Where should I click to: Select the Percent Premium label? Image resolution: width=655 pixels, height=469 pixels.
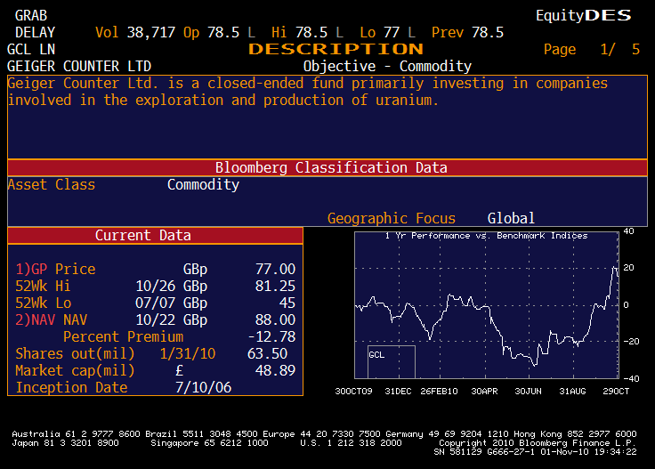point(123,337)
